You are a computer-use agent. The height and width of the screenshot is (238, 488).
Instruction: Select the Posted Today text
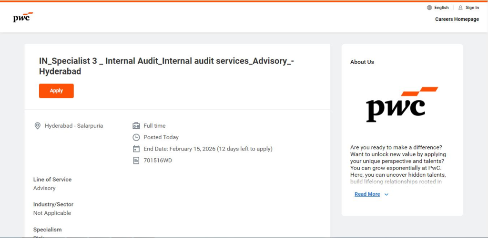[161, 137]
